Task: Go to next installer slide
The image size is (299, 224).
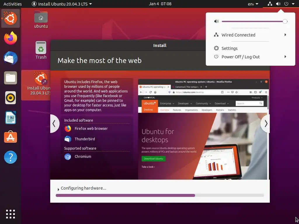Action: 265,124
